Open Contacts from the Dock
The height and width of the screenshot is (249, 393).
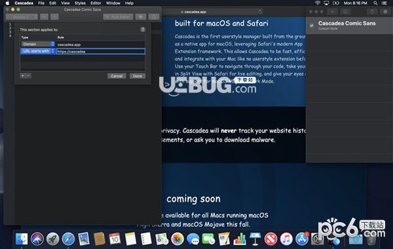(x=100, y=239)
